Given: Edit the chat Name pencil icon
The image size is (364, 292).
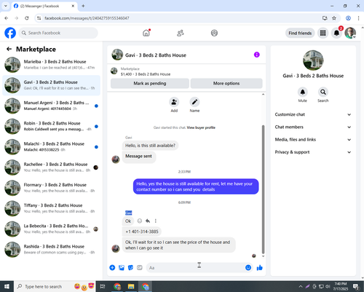Looking at the screenshot, I should 194,102.
